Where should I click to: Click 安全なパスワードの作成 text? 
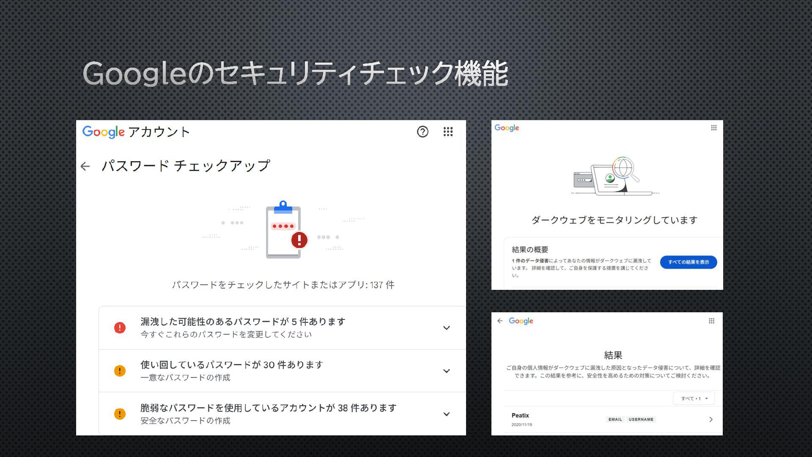click(186, 421)
